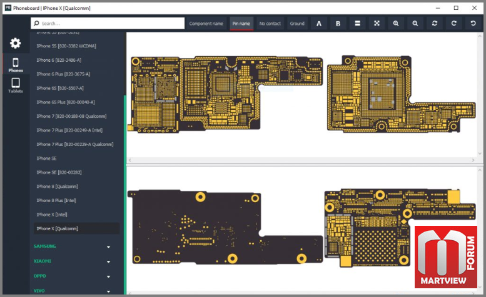
Task: Toggle the Component name display
Action: click(206, 24)
